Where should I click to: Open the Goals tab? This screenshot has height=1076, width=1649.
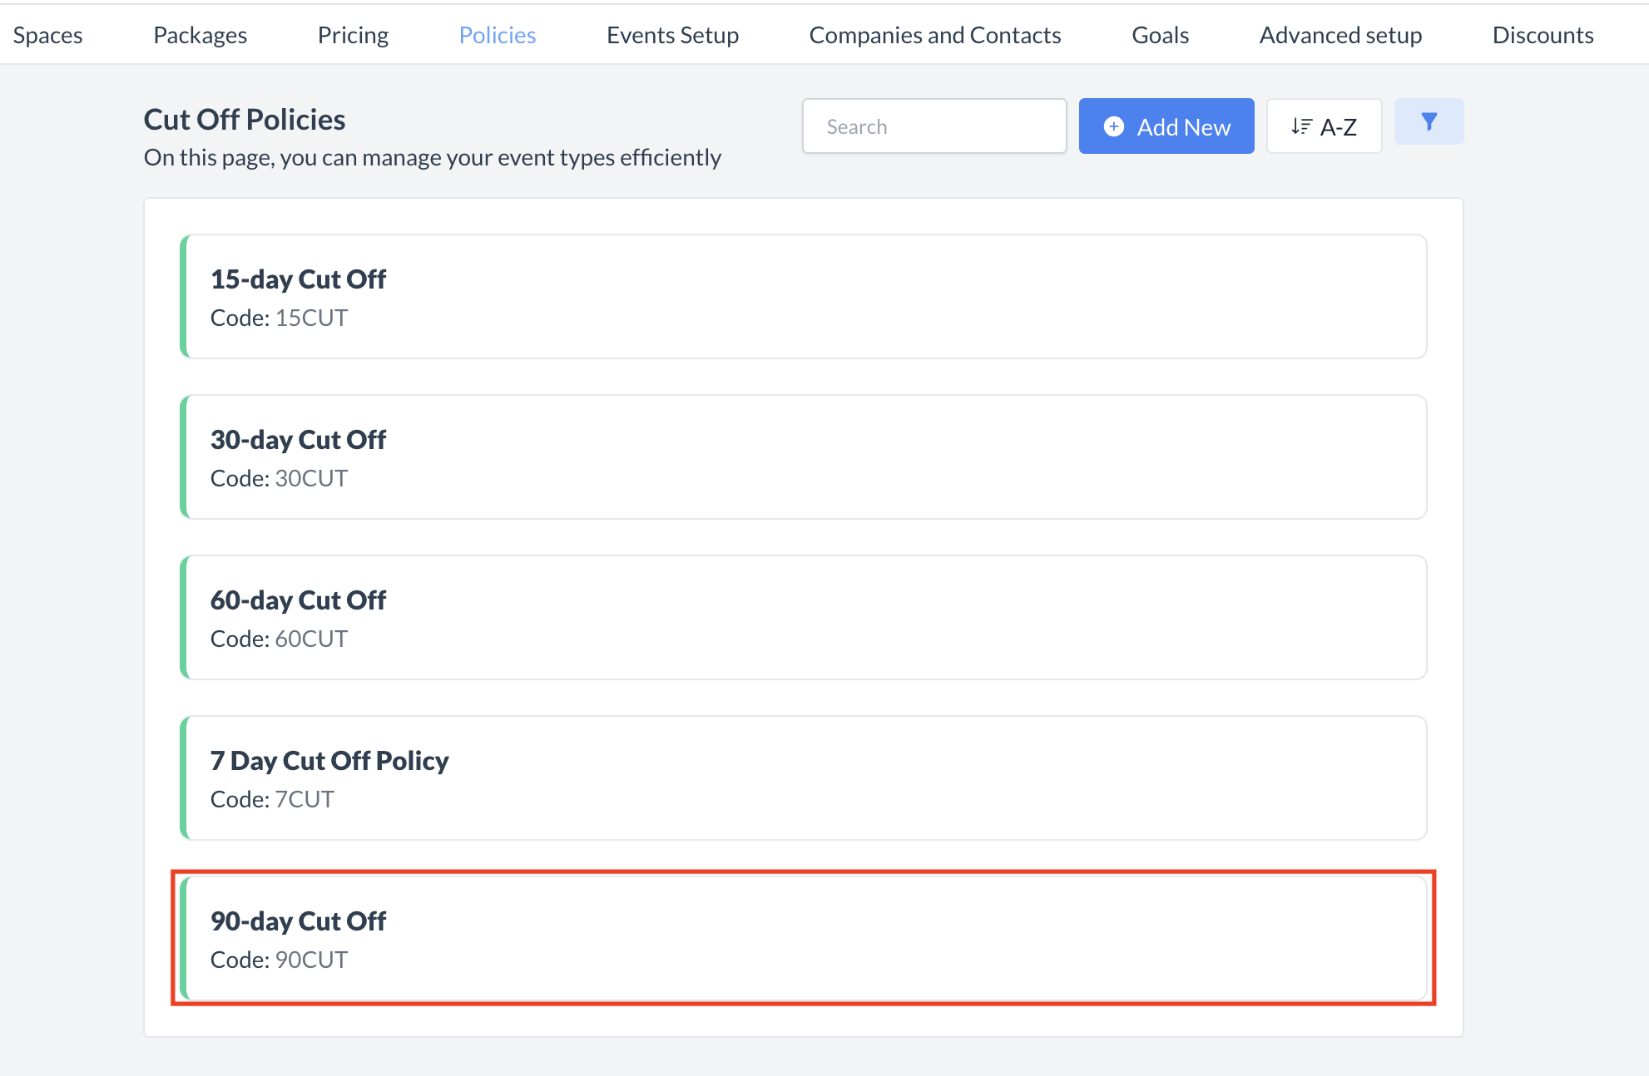click(x=1160, y=35)
